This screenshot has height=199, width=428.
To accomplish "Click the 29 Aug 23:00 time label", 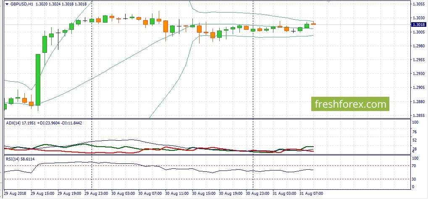I will click(96, 194).
